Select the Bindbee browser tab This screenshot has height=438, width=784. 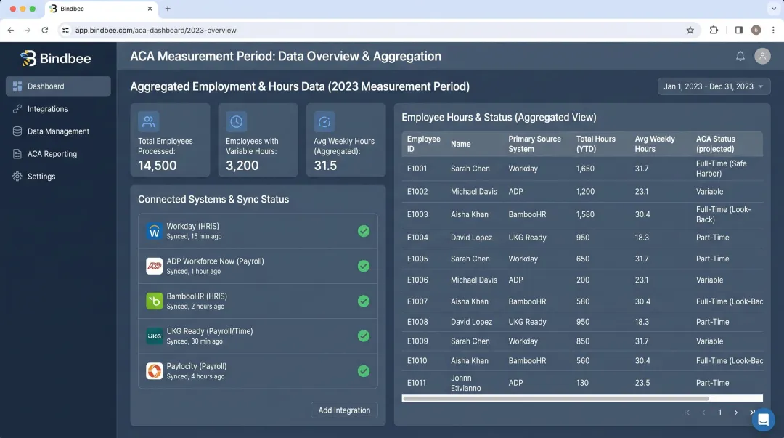coord(102,9)
